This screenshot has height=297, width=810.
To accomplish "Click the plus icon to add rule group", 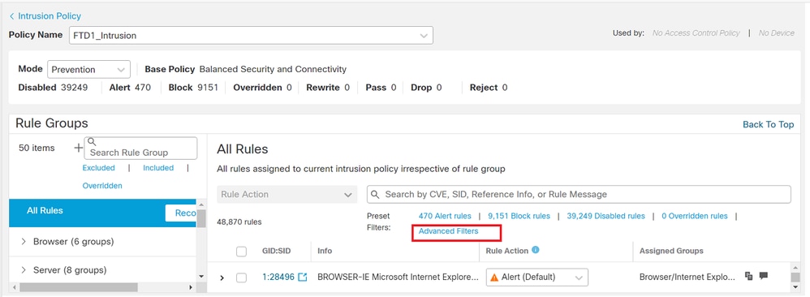I will point(78,148).
